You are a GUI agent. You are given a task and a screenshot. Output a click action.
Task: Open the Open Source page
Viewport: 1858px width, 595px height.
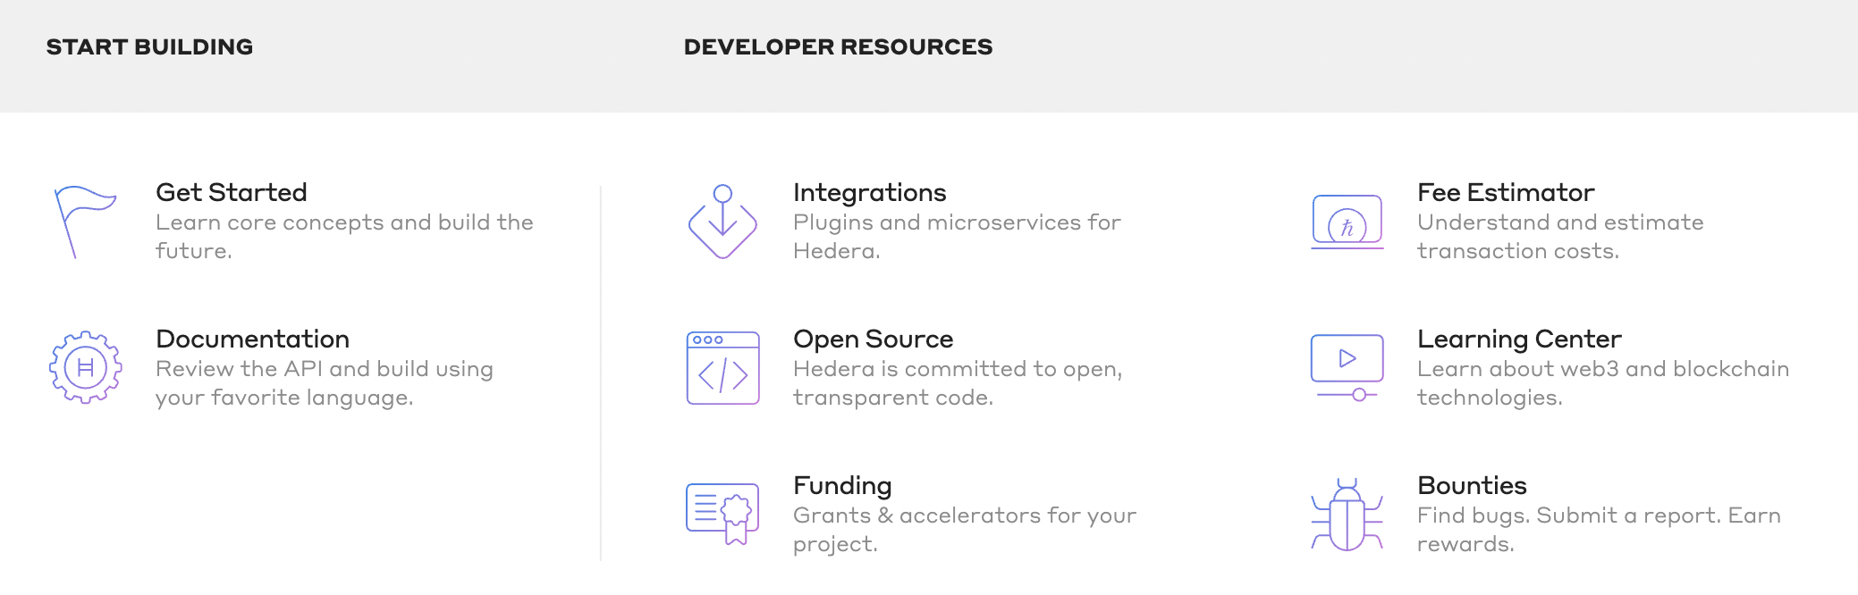tap(873, 339)
